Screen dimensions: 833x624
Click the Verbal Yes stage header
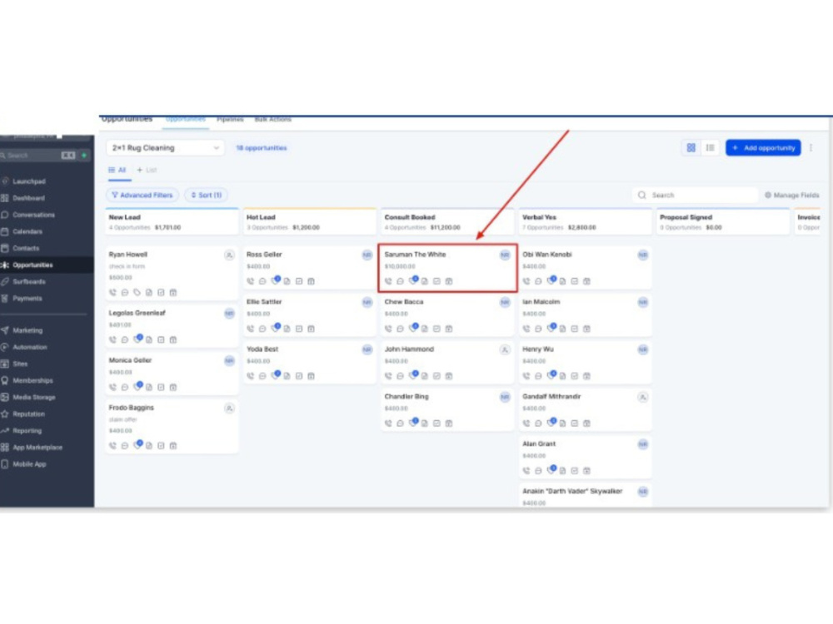tap(585, 222)
